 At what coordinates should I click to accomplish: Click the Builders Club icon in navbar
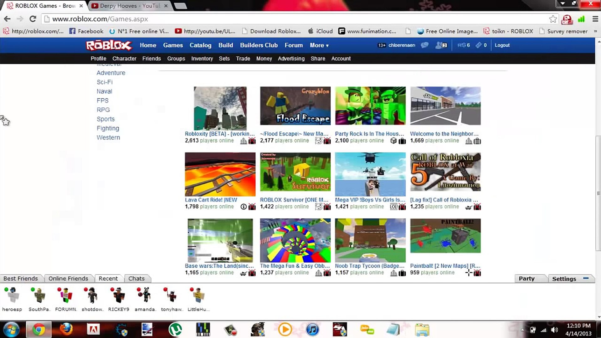pyautogui.click(x=259, y=45)
